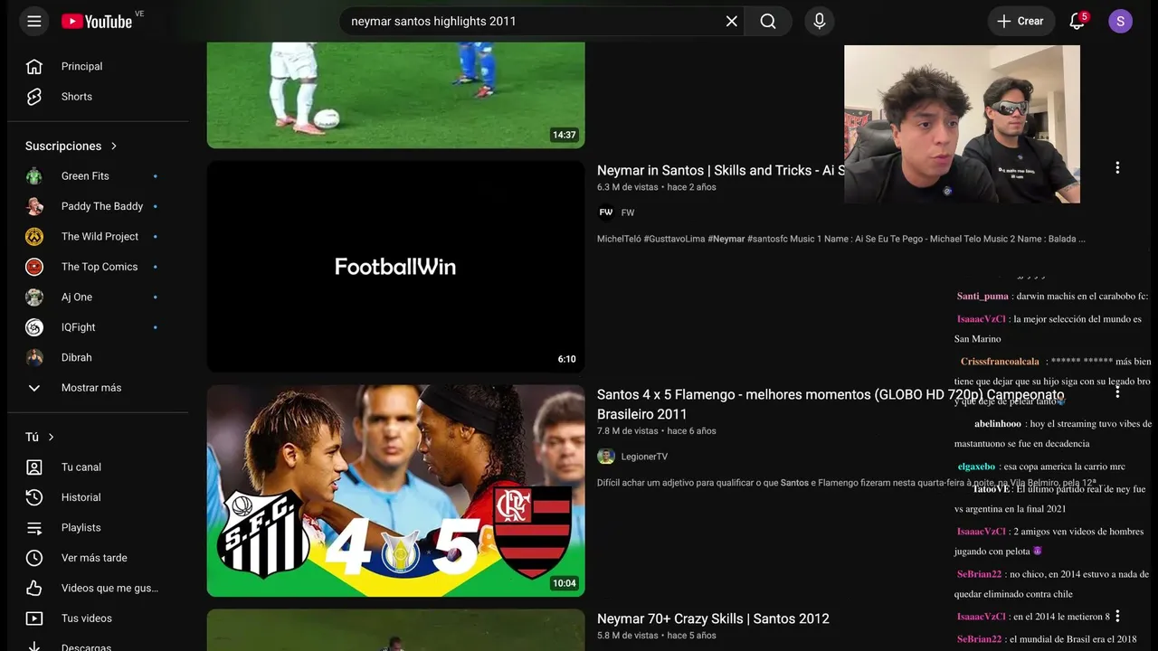Viewport: 1158px width, 651px height.
Task: Click the Shorts icon
Action: 34,97
